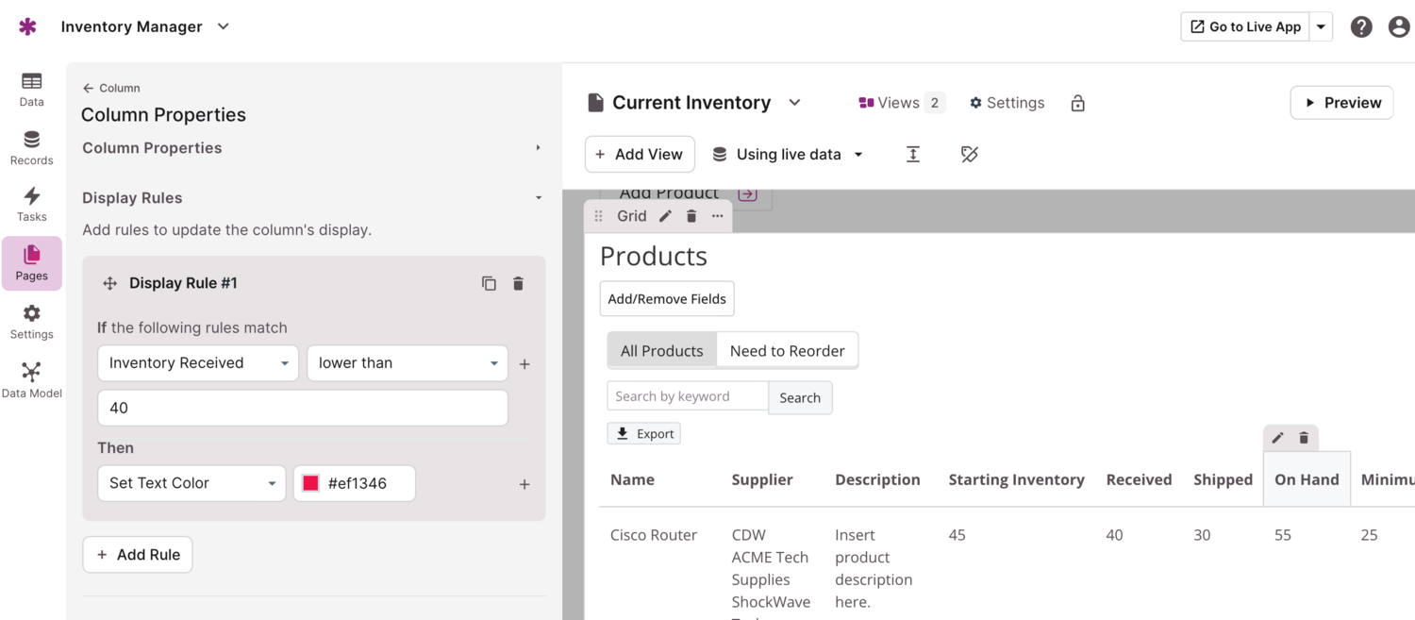Click the Search by keyword field
This screenshot has width=1415, height=620.
(688, 396)
